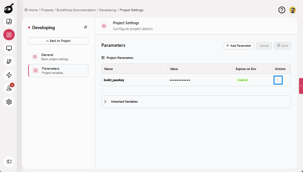Click the Enabled status badge
Viewport: 303px width, 172px height.
pyautogui.click(x=242, y=80)
